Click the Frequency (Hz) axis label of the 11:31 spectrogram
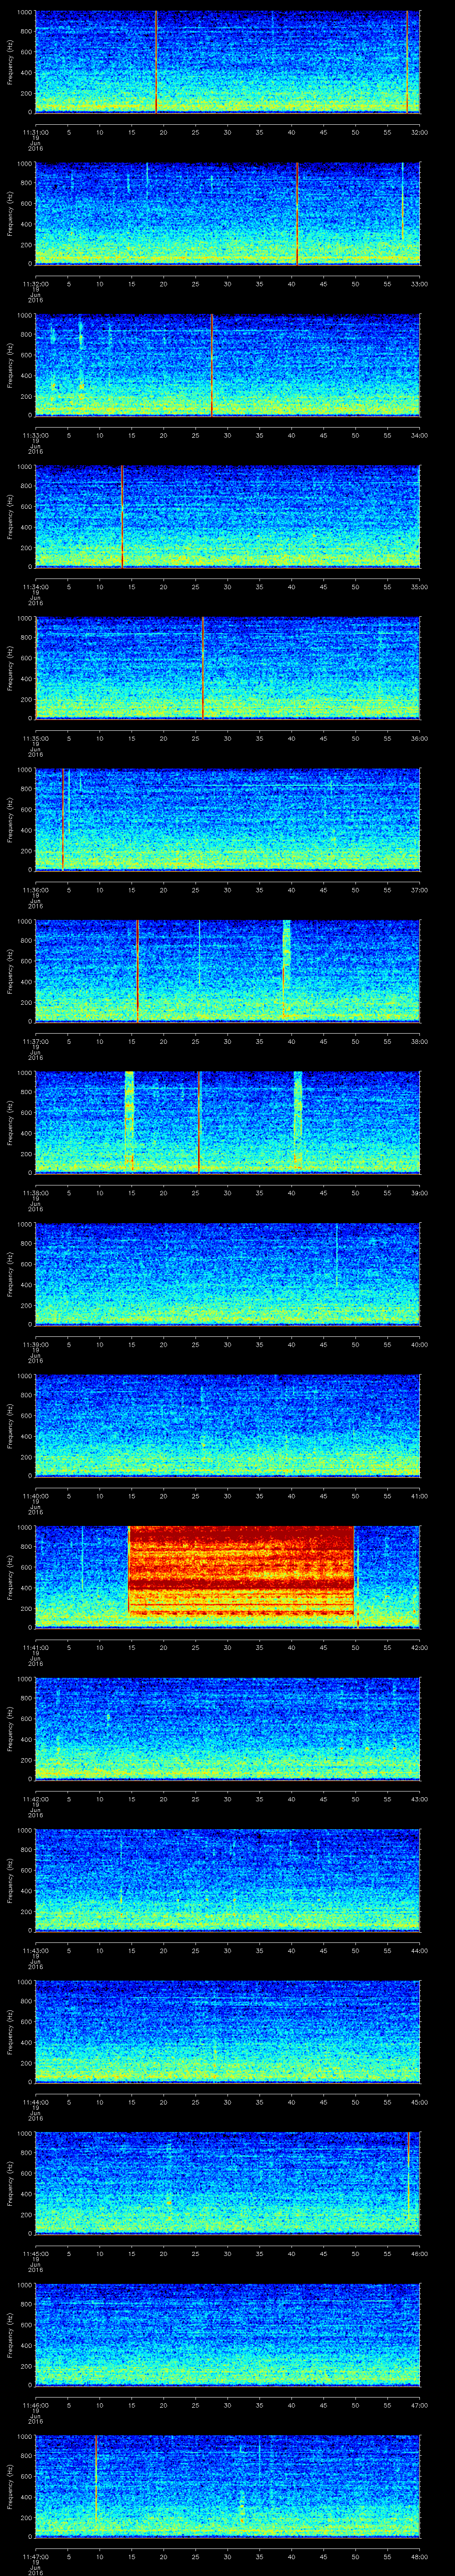Image resolution: width=455 pixels, height=2576 pixels. point(10,62)
